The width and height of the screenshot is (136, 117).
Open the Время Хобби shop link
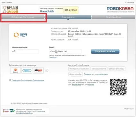[x=47, y=11]
